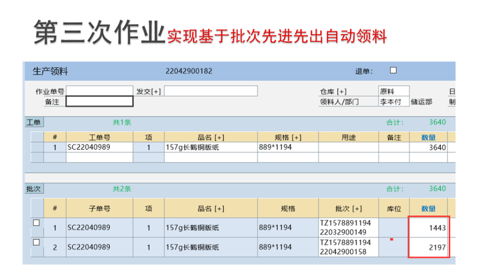This screenshot has height=280, width=492.
Task: Select batch quantity cell 1443
Action: 428,228
